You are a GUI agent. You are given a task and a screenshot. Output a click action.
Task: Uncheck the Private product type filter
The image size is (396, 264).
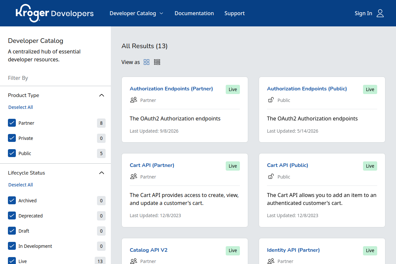(12, 138)
